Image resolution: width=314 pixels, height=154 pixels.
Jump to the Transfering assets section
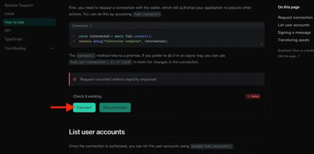click(294, 40)
